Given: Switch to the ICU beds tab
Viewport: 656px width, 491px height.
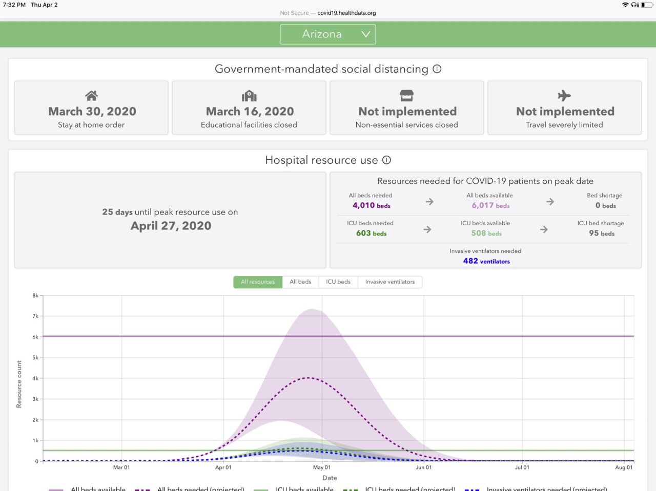Looking at the screenshot, I should pos(338,282).
